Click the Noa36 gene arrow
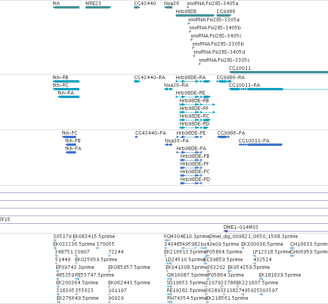This screenshot has width=328, height=304. coord(168,7)
